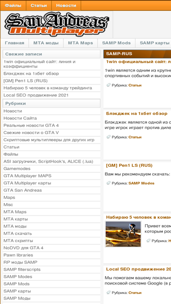Open the GTA Multiplayer карты category
The width and height of the screenshot is (171, 304).
pos(27,183)
